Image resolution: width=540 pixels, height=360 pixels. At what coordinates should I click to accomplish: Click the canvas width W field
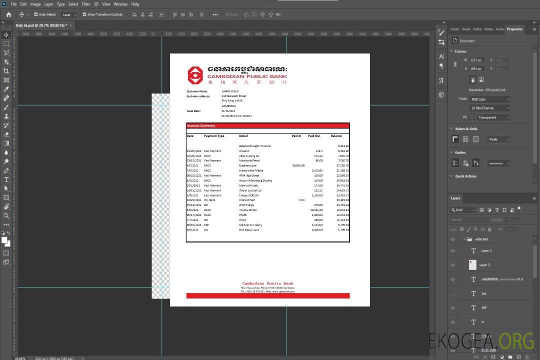click(x=477, y=60)
